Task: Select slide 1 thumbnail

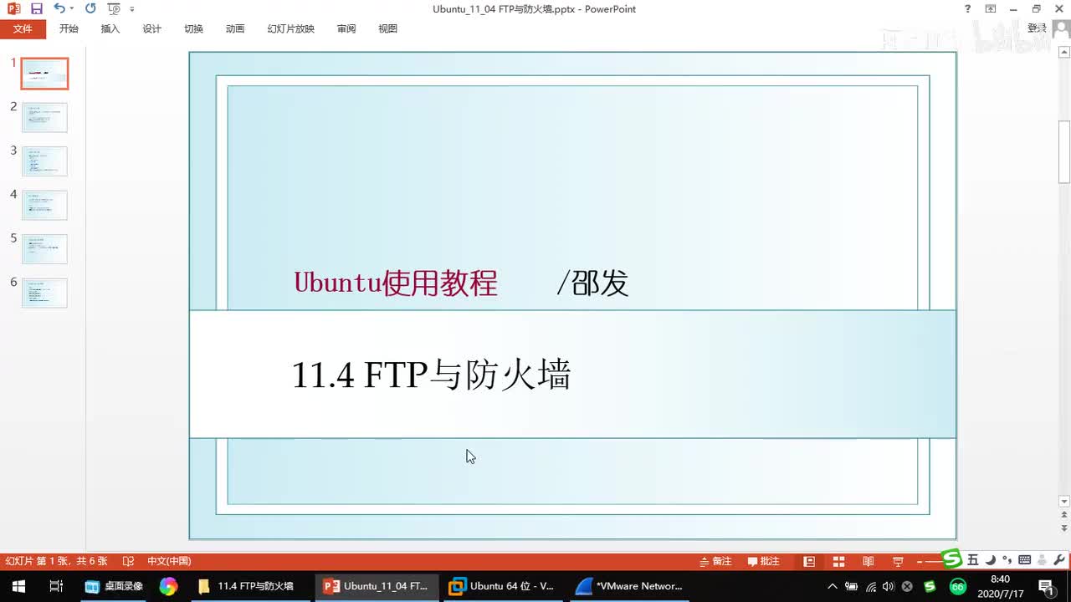Action: click(44, 74)
